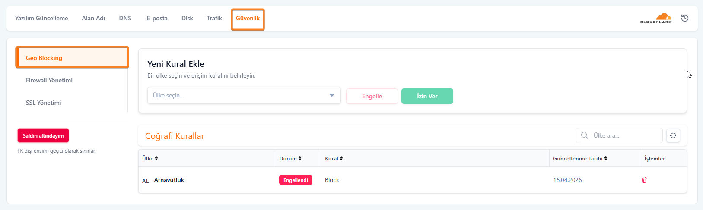Open the Güvenlik tab

point(248,19)
